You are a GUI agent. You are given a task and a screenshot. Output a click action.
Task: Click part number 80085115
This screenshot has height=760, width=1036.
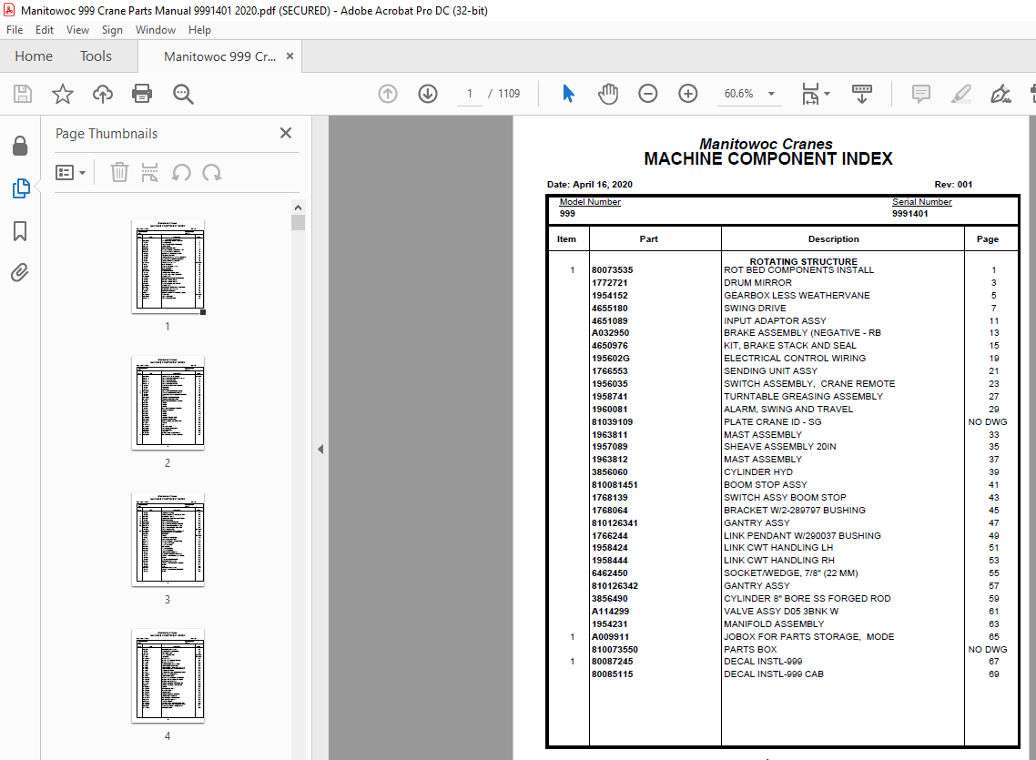click(613, 674)
